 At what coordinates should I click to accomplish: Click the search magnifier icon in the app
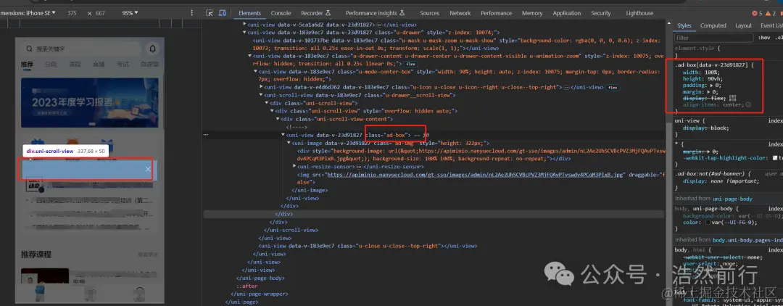[x=30, y=49]
